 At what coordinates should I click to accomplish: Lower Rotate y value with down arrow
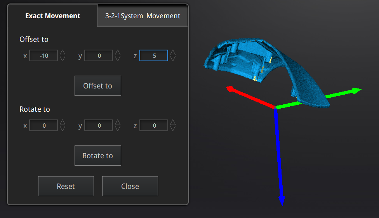click(118, 128)
